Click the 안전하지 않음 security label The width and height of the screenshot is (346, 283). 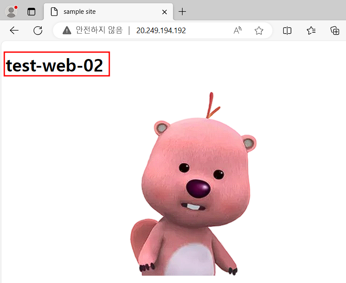(99, 30)
